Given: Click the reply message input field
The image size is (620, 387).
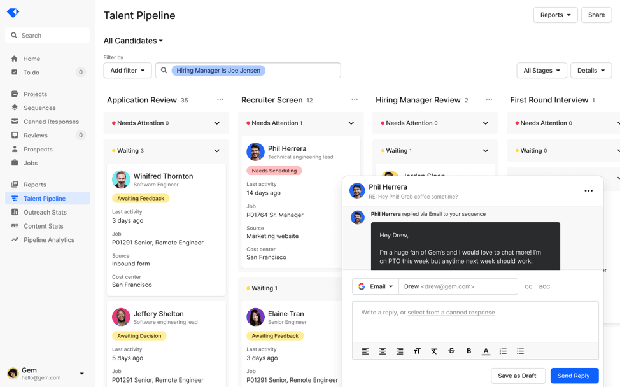Looking at the screenshot, I should click(x=475, y=323).
